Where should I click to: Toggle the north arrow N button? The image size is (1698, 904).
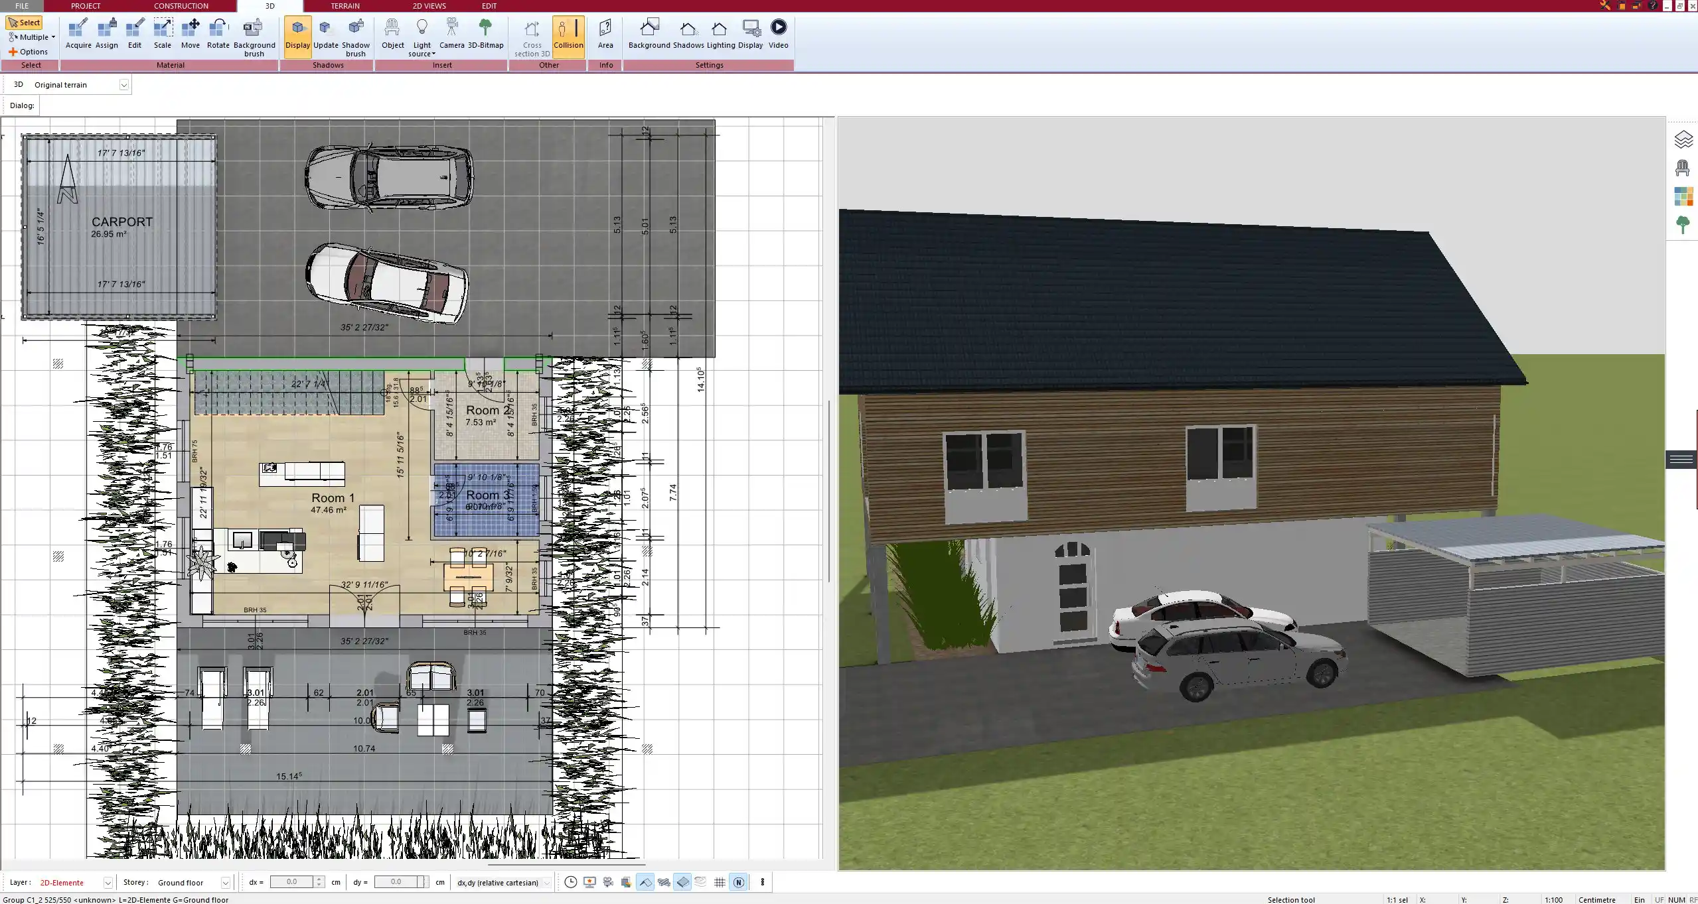click(738, 882)
